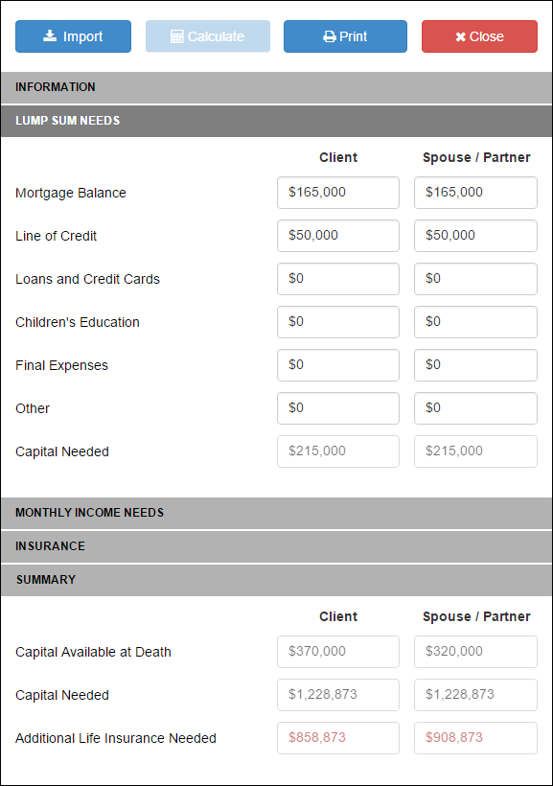553x786 pixels.
Task: Collapse the Lump Sum Needs section
Action: click(x=276, y=121)
